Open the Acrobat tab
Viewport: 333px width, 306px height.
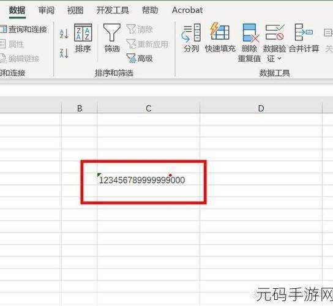187,10
